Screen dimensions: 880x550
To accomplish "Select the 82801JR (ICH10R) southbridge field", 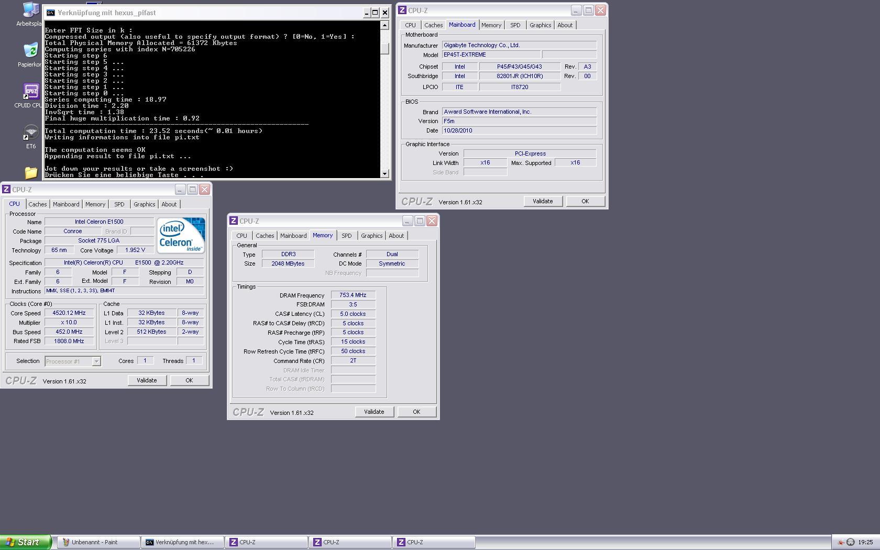I will pos(520,76).
